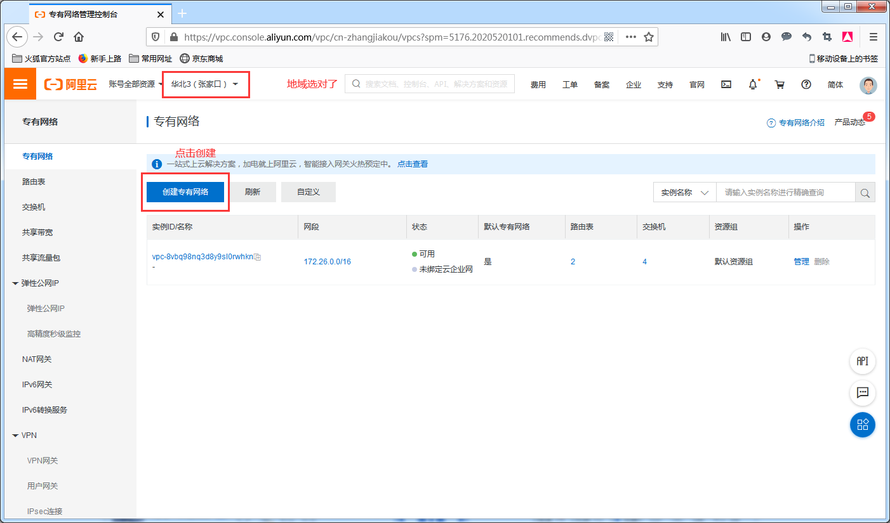
Task: Click the tracking protection shield icon
Action: [x=155, y=37]
